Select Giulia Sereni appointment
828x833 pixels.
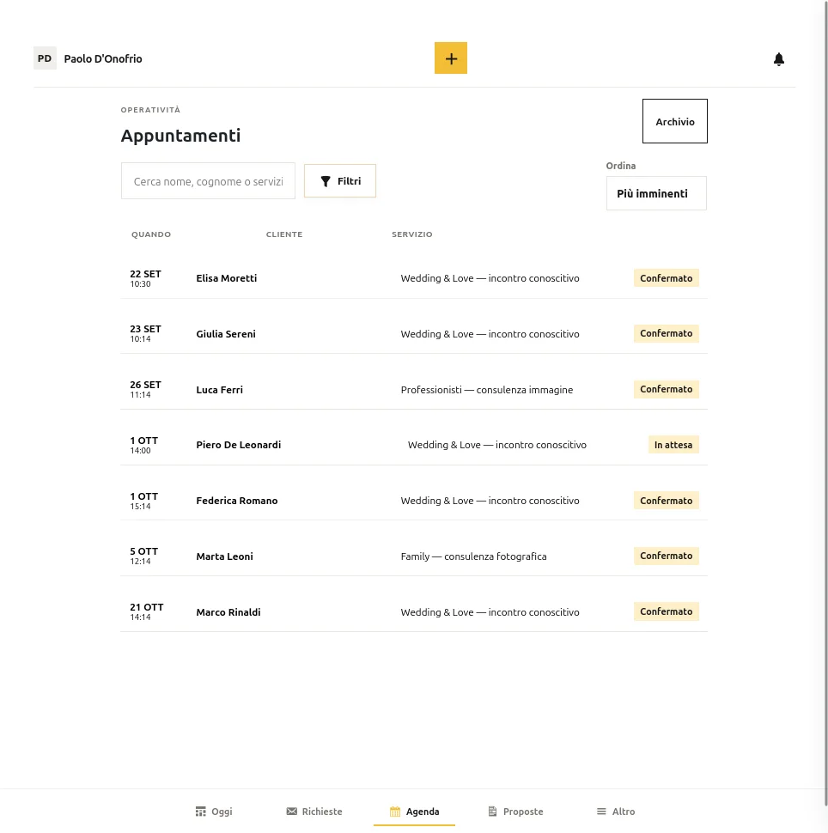pos(414,333)
